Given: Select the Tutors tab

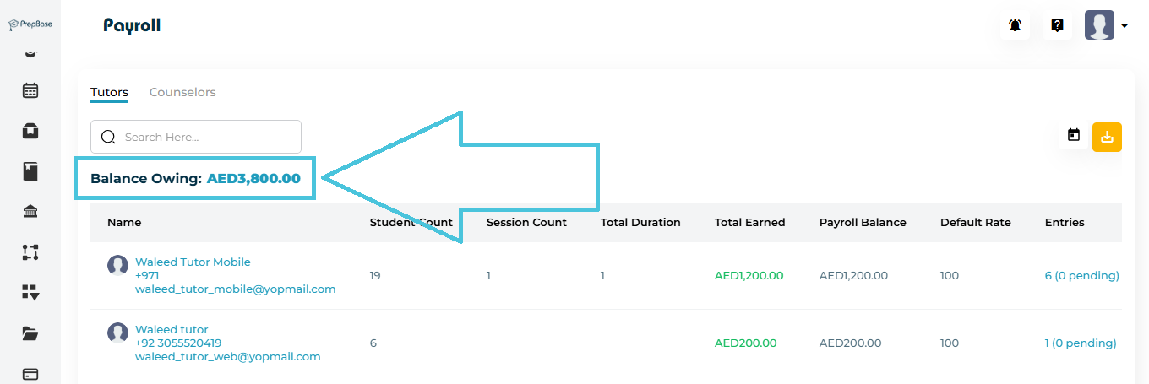Looking at the screenshot, I should click(109, 92).
